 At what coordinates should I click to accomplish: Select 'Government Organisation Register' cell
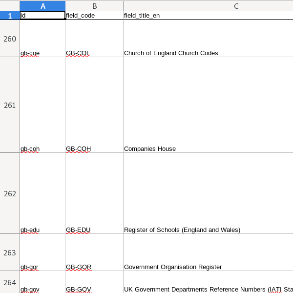click(x=208, y=252)
